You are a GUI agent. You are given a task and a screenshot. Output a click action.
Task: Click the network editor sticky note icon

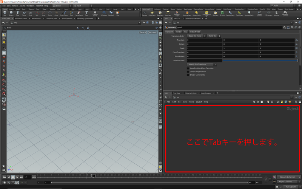click(282, 102)
